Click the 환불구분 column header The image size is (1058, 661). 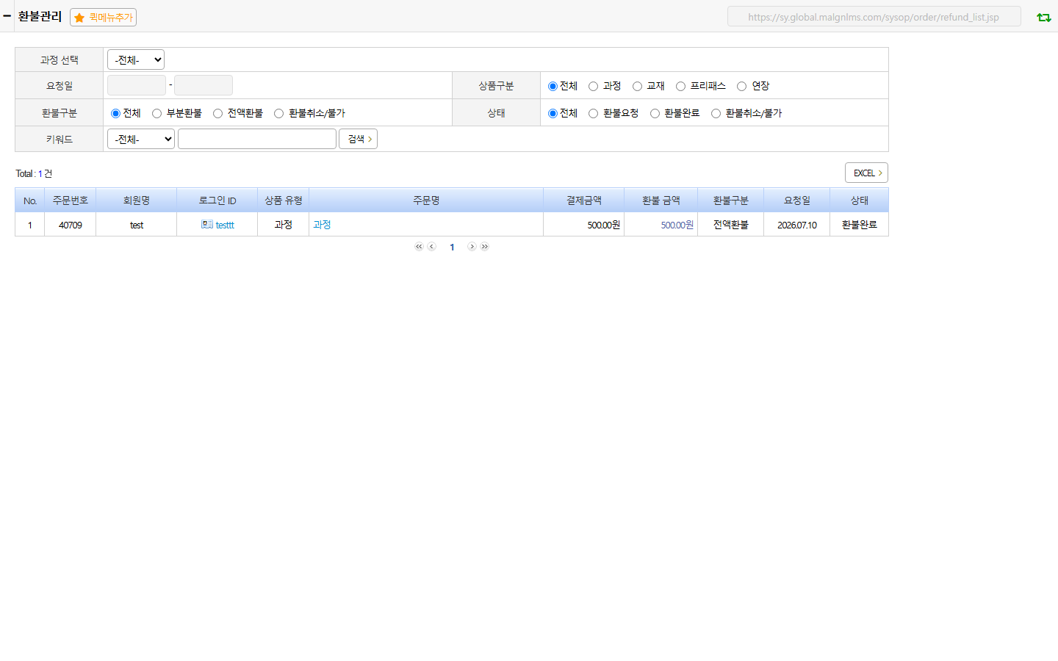coord(731,201)
